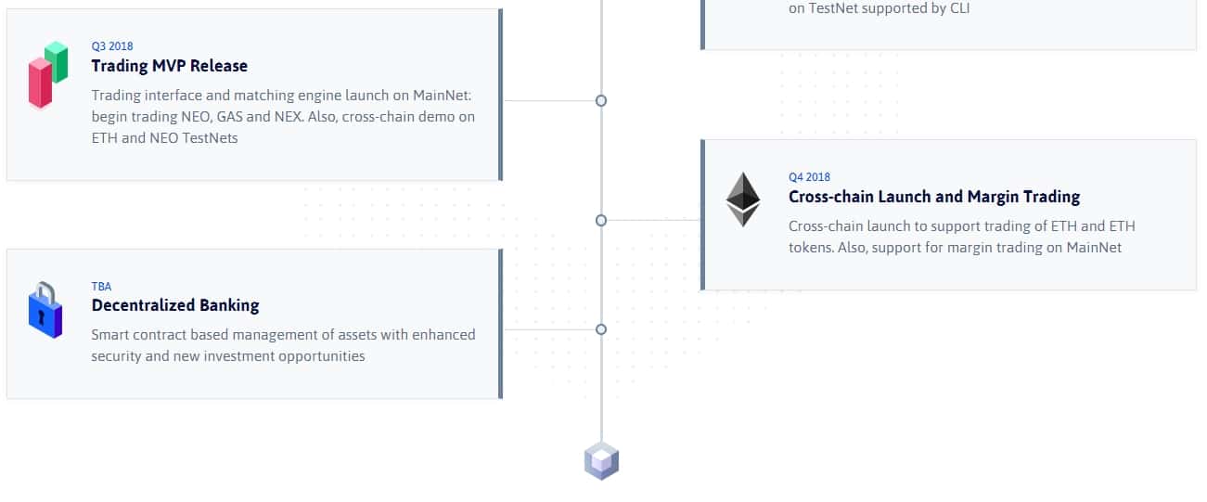Click the smart contract management description text

pyautogui.click(x=283, y=345)
